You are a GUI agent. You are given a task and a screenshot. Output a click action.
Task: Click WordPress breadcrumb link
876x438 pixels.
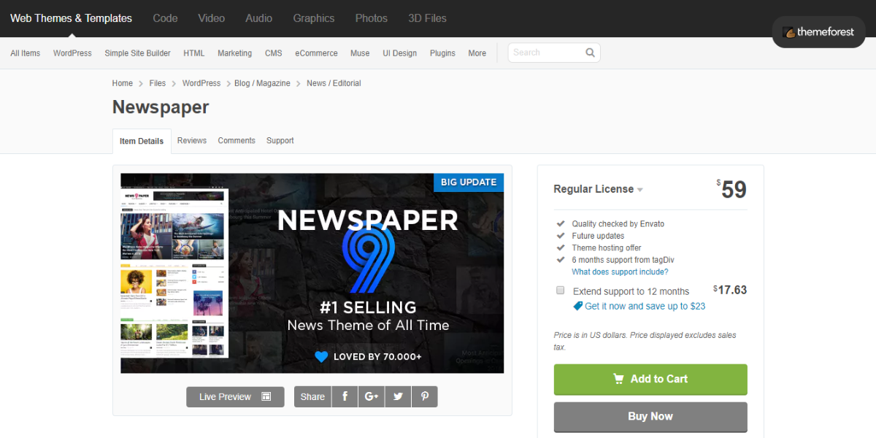click(201, 83)
